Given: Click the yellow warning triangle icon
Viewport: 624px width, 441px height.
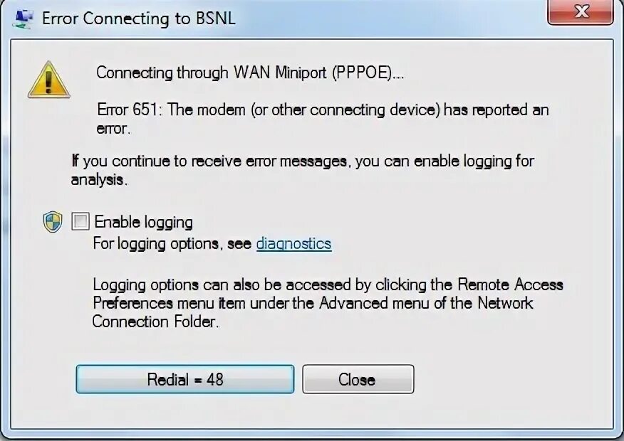Looking at the screenshot, I should [x=49, y=80].
